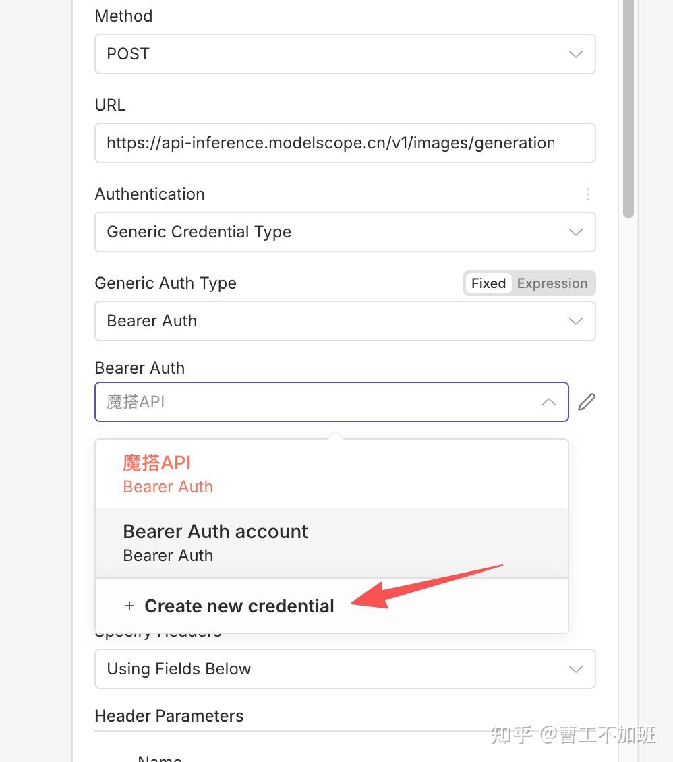This screenshot has height=762, width=673.
Task: Click the pencil icon to edit credential
Action: click(x=587, y=402)
